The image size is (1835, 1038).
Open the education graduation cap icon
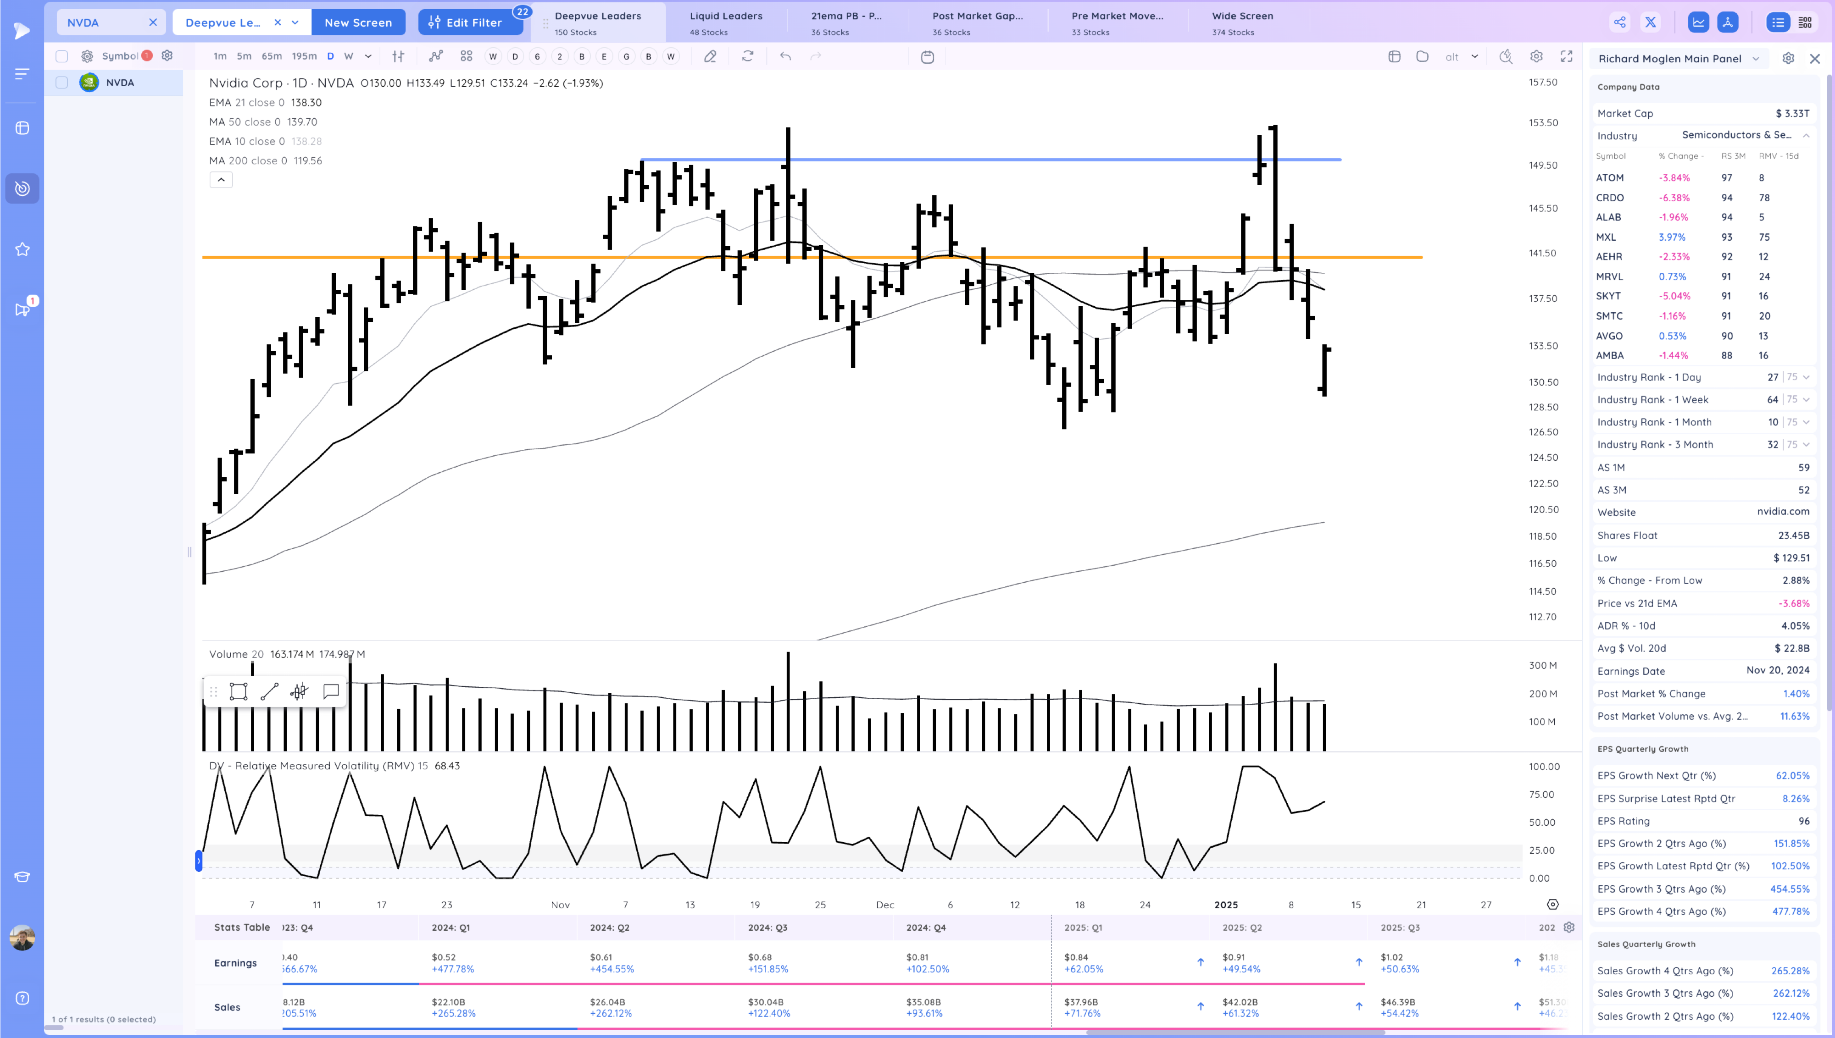[x=22, y=877]
